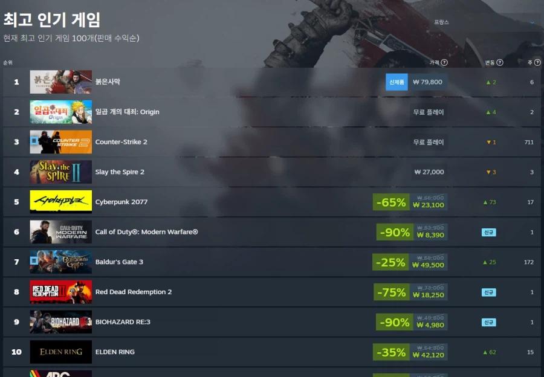Viewport: 544px width, 377px height.
Task: Open the ELDEN RING game thumbnail
Action: coord(60,352)
